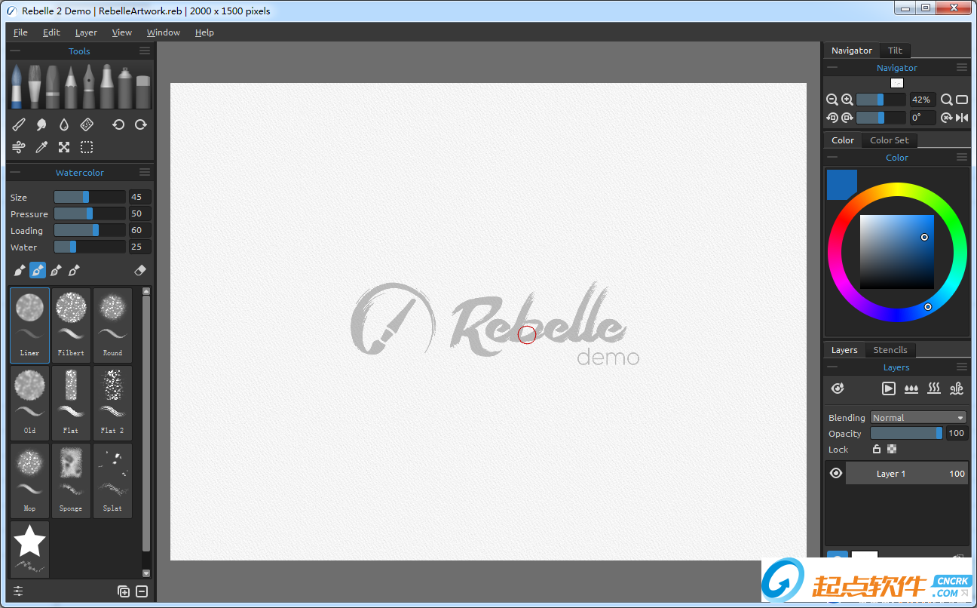Toggle the Erase mode in Watercolor panel

coord(139,270)
